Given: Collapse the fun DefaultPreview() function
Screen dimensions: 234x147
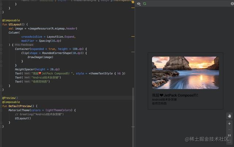Looking at the screenshot, I should coord(1,106).
